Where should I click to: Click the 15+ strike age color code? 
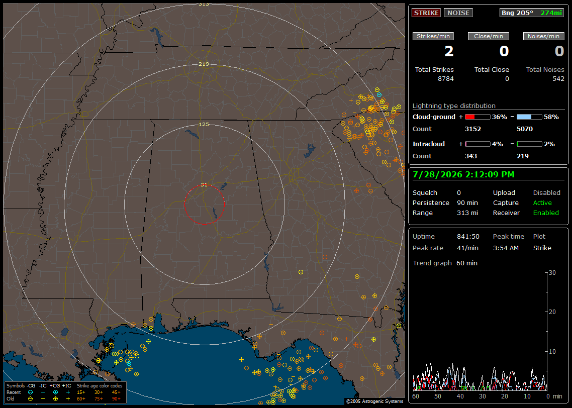click(x=81, y=392)
